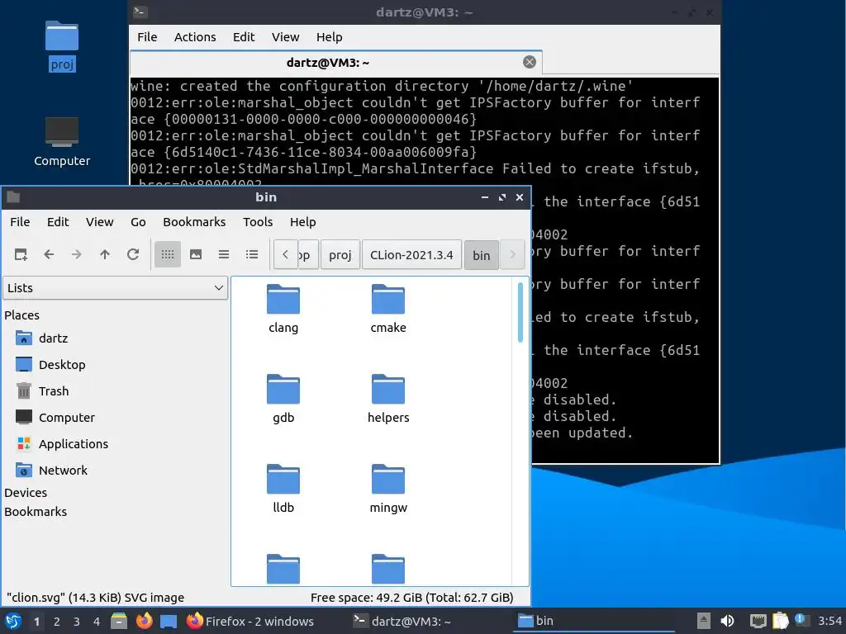
Task: Select the mingw folder
Action: point(388,489)
